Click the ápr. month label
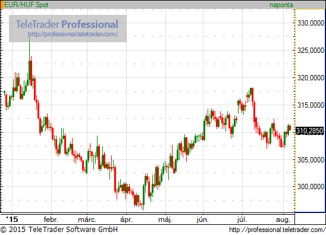The image size is (326, 235). [126, 220]
